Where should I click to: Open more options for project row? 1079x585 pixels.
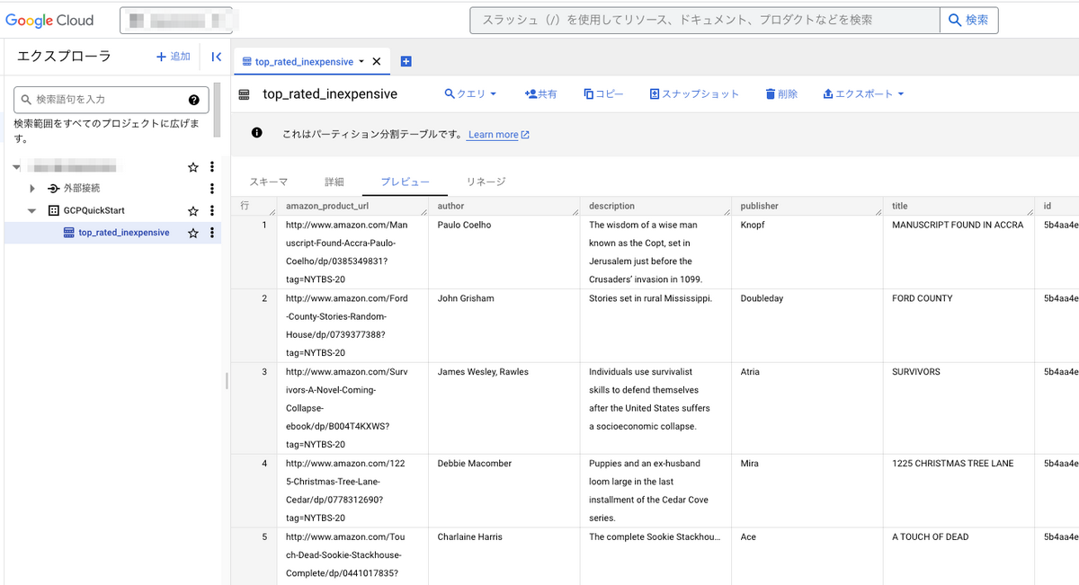(x=212, y=167)
